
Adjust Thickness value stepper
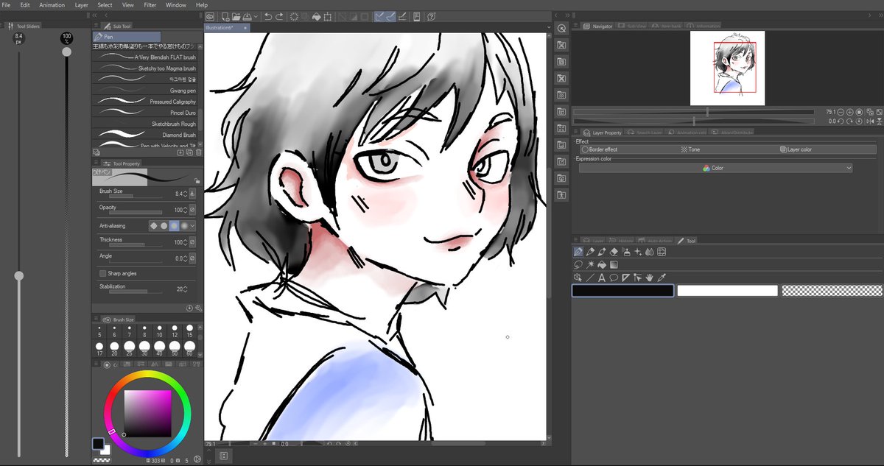(185, 242)
